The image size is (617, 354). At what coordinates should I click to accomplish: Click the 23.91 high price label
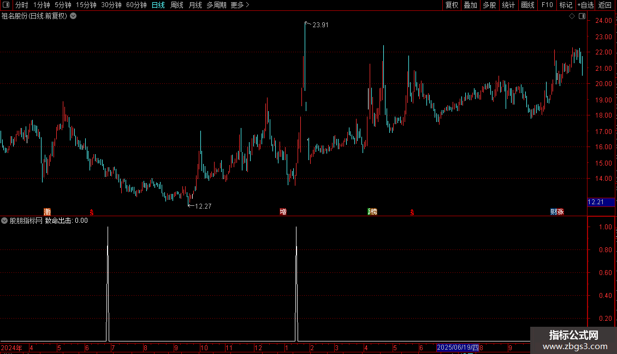point(321,25)
